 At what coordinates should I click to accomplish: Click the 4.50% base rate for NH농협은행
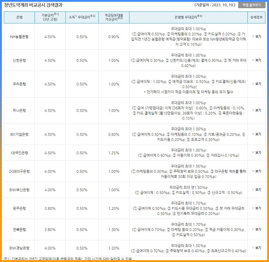tap(50, 37)
